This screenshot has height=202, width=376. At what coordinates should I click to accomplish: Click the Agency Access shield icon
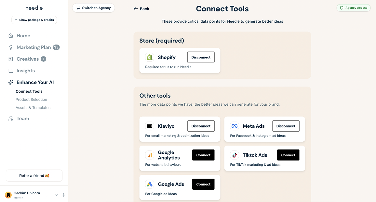click(342, 8)
